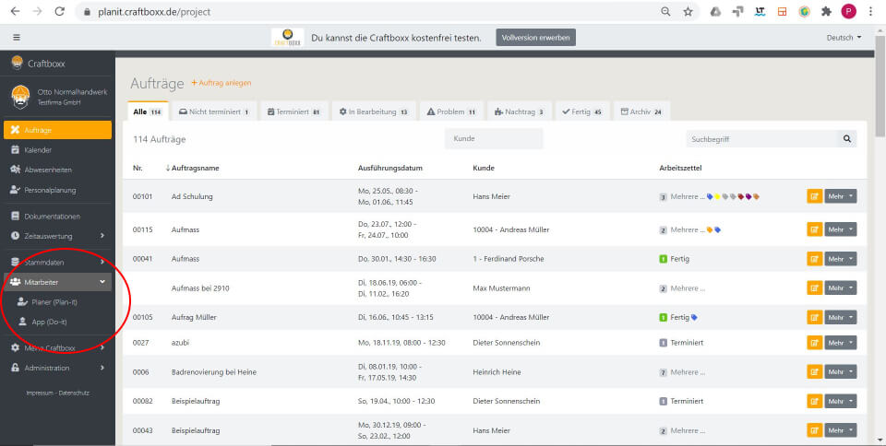Edit order Aufrag Müller
886x446 pixels.
click(x=814, y=317)
